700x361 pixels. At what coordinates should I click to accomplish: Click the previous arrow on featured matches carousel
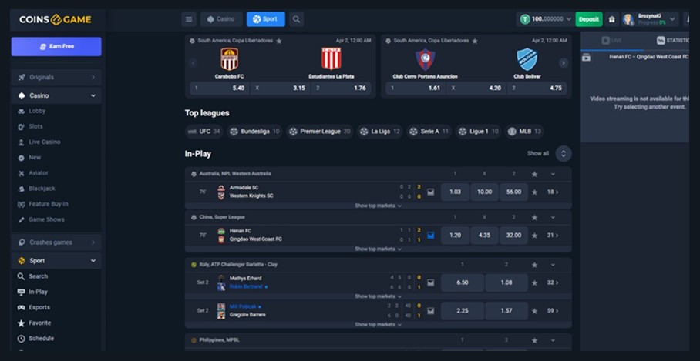[194, 63]
